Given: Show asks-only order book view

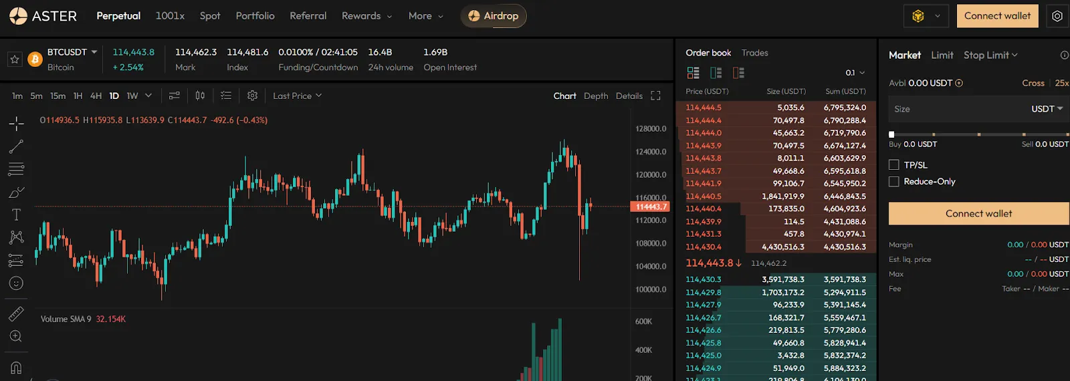Looking at the screenshot, I should coord(738,73).
